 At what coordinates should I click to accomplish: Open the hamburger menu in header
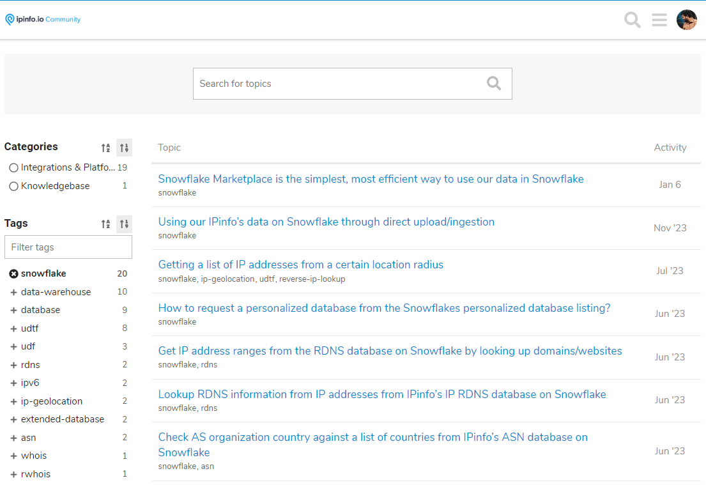pyautogui.click(x=659, y=20)
